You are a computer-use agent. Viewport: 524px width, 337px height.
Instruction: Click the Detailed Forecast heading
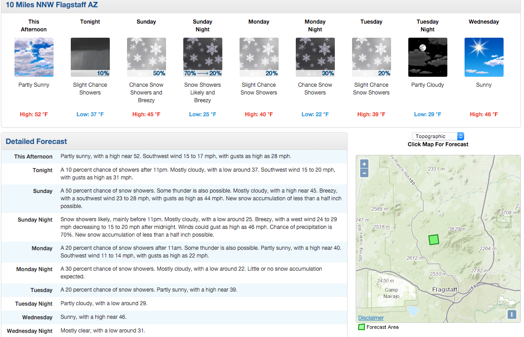click(36, 142)
